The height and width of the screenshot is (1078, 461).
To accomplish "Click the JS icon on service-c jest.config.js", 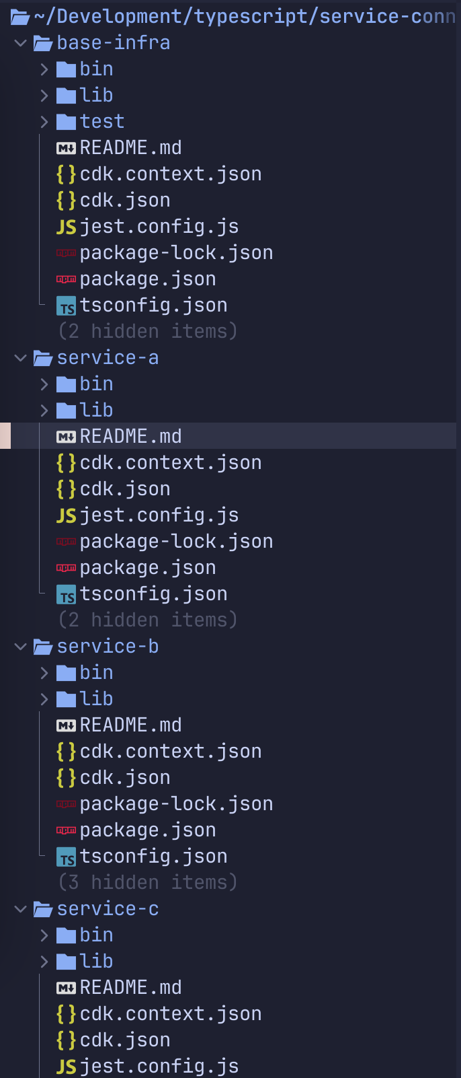I will (x=65, y=1065).
